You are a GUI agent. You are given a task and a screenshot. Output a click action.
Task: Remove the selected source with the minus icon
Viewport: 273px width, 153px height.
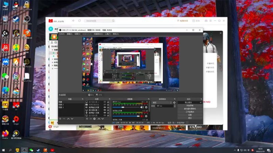(x=90, y=119)
